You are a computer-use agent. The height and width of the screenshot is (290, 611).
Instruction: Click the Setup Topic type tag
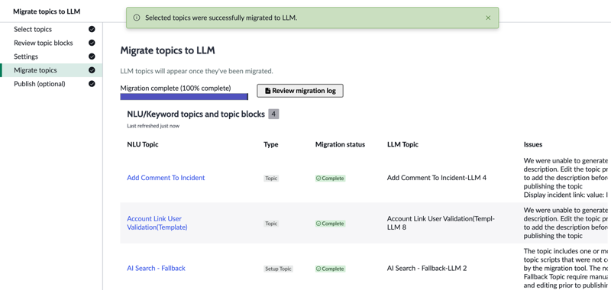click(x=278, y=269)
